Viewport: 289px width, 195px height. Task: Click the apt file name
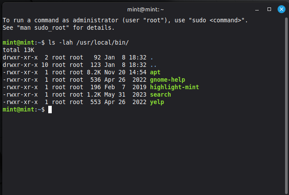click(155, 72)
